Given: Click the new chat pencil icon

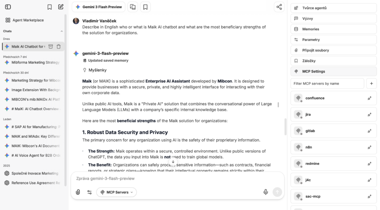Looking at the screenshot, I should pos(61,7).
